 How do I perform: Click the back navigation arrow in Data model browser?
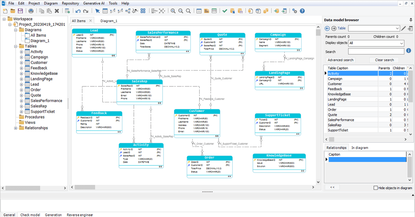click(x=327, y=28)
